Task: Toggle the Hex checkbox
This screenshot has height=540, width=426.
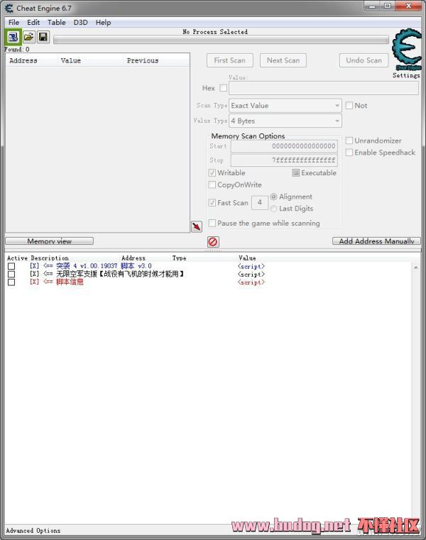Action: click(x=224, y=88)
